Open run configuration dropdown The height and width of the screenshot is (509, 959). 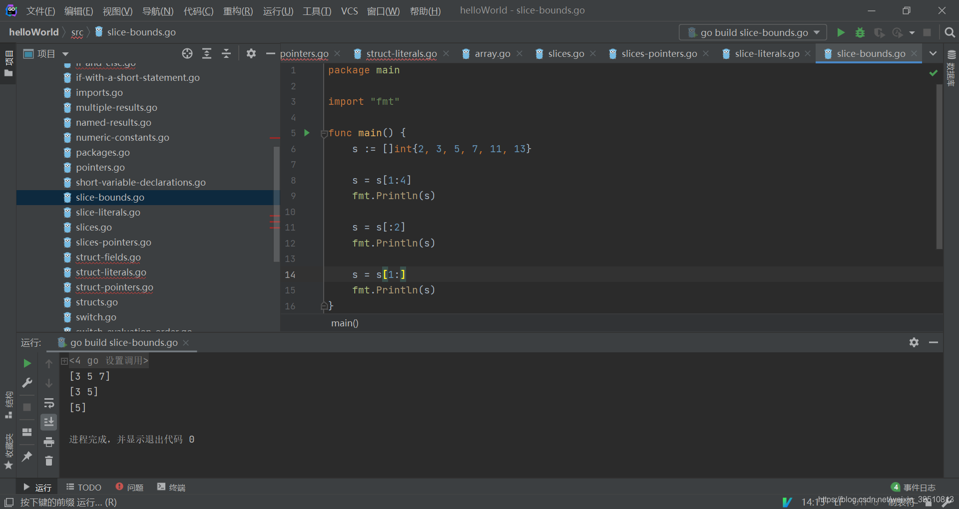click(753, 32)
